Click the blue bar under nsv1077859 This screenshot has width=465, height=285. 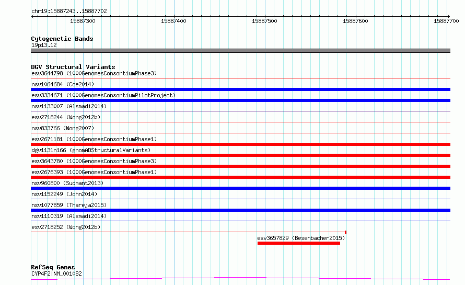click(240, 210)
